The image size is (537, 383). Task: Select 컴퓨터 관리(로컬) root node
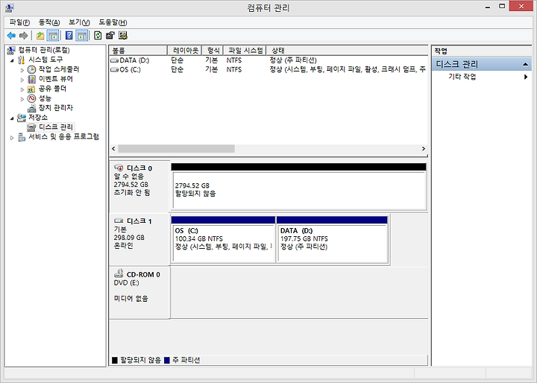(44, 50)
